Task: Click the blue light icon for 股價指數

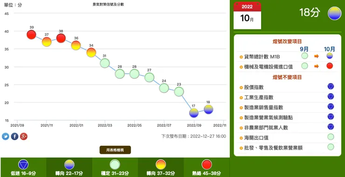Action: point(331,86)
